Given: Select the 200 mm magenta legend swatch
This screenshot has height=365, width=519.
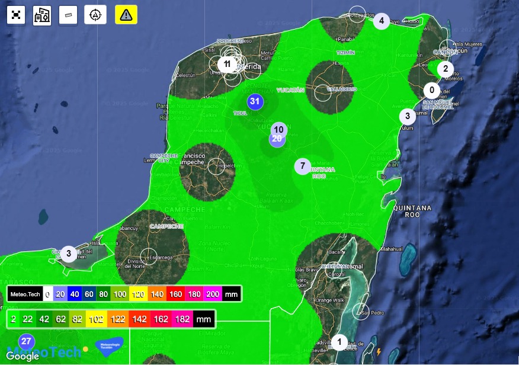Looking at the screenshot, I should (213, 294).
